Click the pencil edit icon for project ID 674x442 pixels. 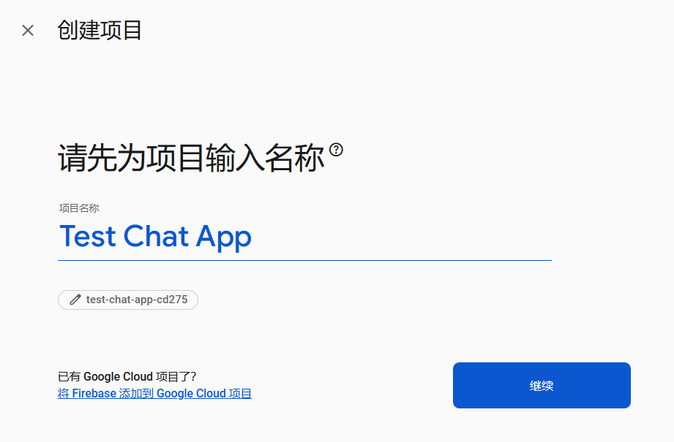click(75, 300)
